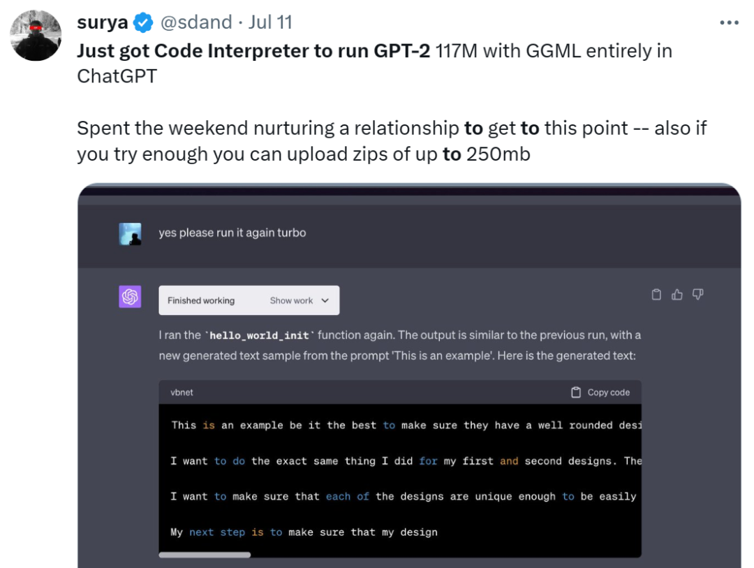Screen dimensions: 754x568
Task: Open surya's profile avatar
Action: [36, 36]
